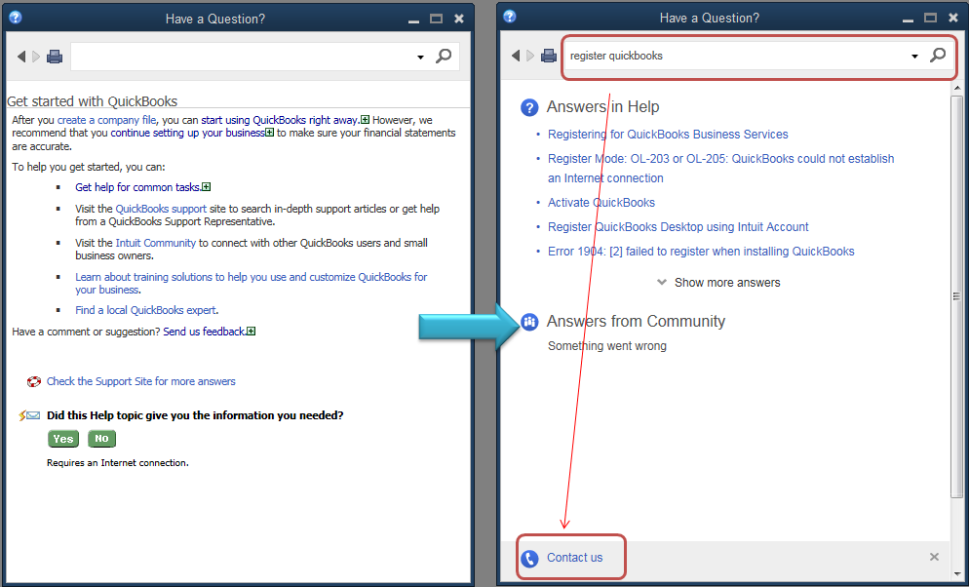
Task: Open the 'create a company file' link
Action: click(107, 120)
